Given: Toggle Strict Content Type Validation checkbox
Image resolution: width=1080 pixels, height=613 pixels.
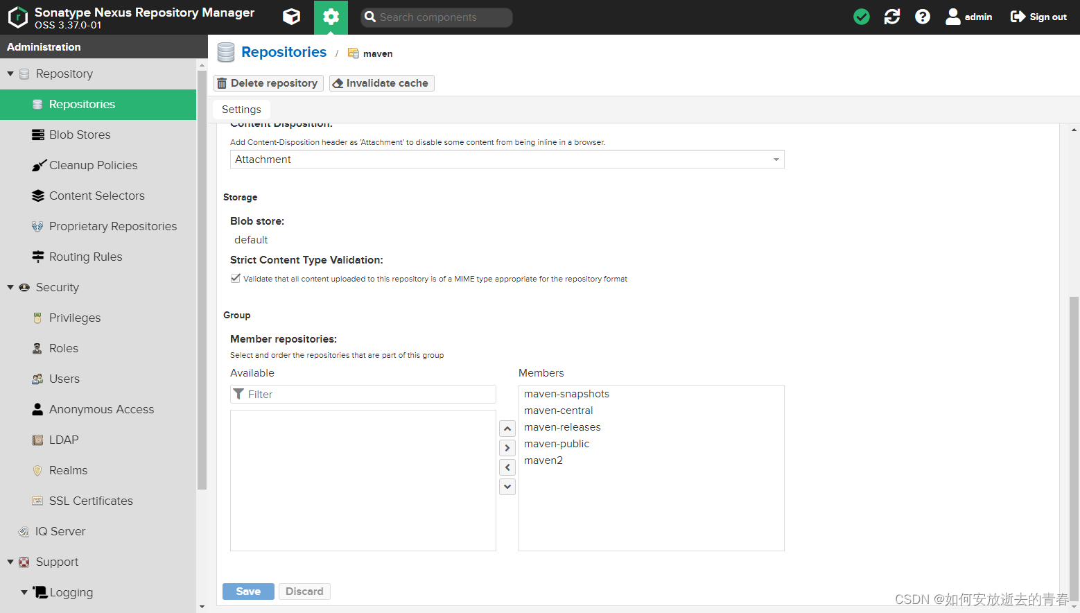Looking at the screenshot, I should point(236,278).
